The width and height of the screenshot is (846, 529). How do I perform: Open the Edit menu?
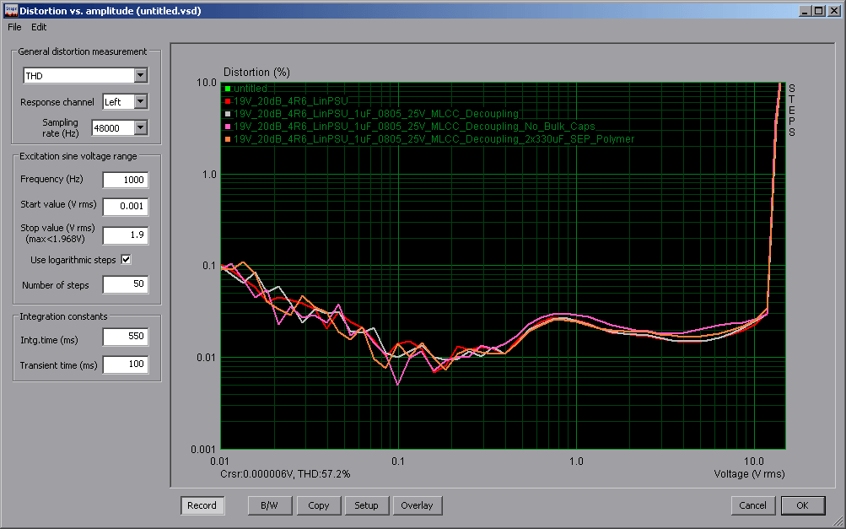click(x=39, y=27)
